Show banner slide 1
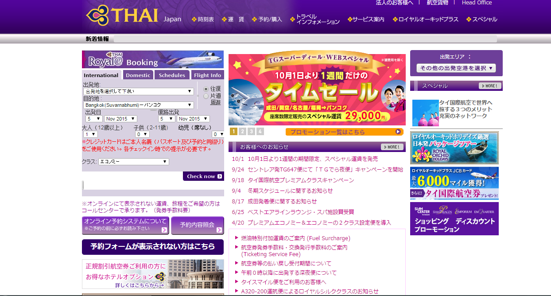The image size is (551, 296). coord(233,131)
